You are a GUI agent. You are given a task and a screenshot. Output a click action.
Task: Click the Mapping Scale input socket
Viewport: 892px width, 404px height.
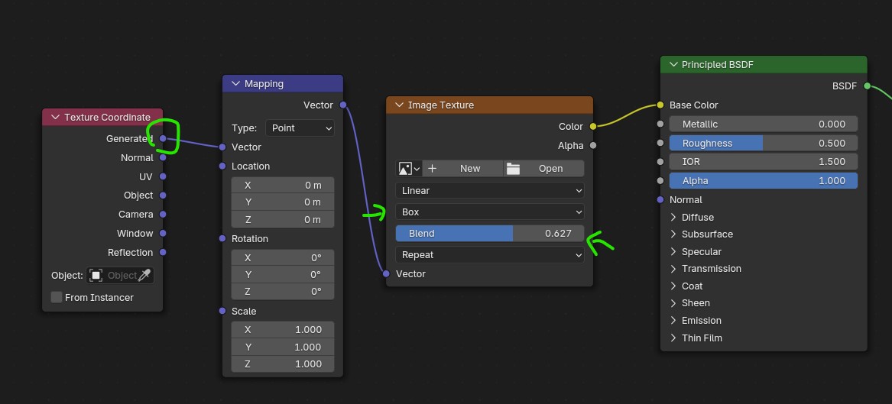coord(222,311)
